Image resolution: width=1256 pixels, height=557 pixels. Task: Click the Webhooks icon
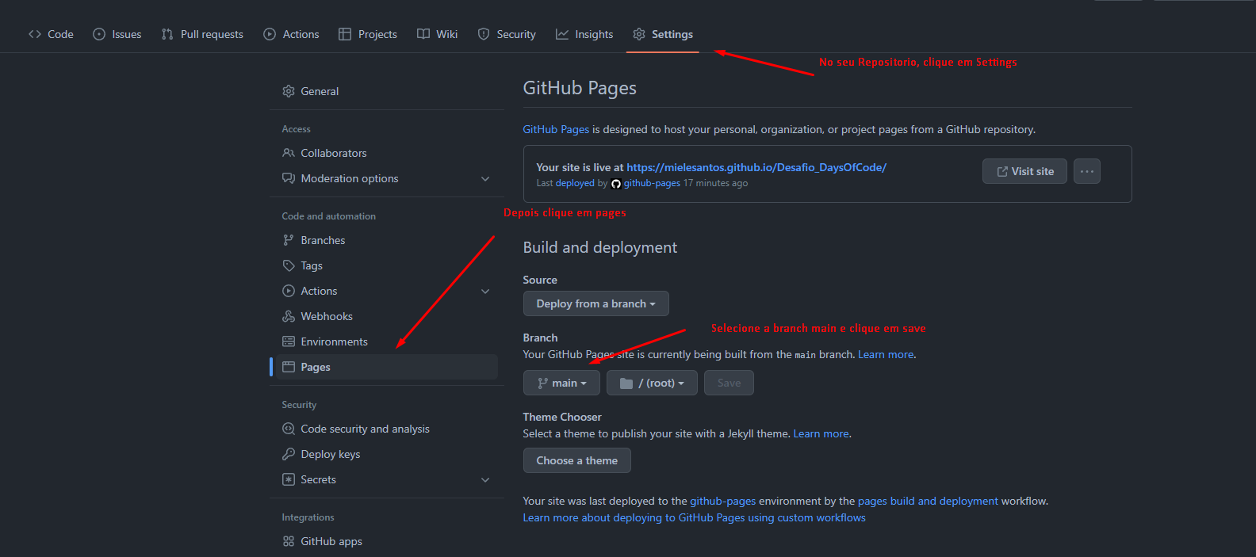[x=289, y=316]
